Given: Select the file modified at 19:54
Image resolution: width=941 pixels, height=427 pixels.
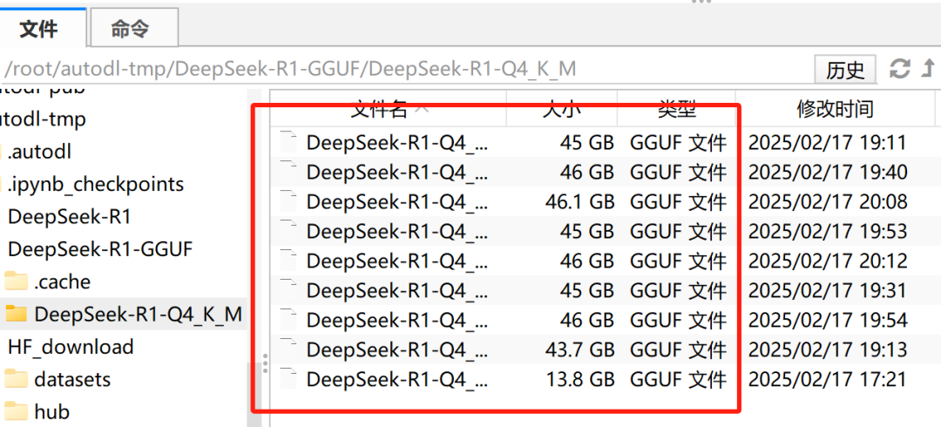Looking at the screenshot, I should (602, 320).
